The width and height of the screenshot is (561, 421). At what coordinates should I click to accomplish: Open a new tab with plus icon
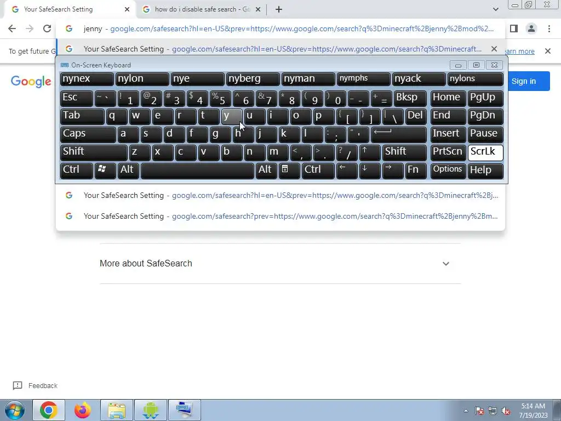[279, 10]
